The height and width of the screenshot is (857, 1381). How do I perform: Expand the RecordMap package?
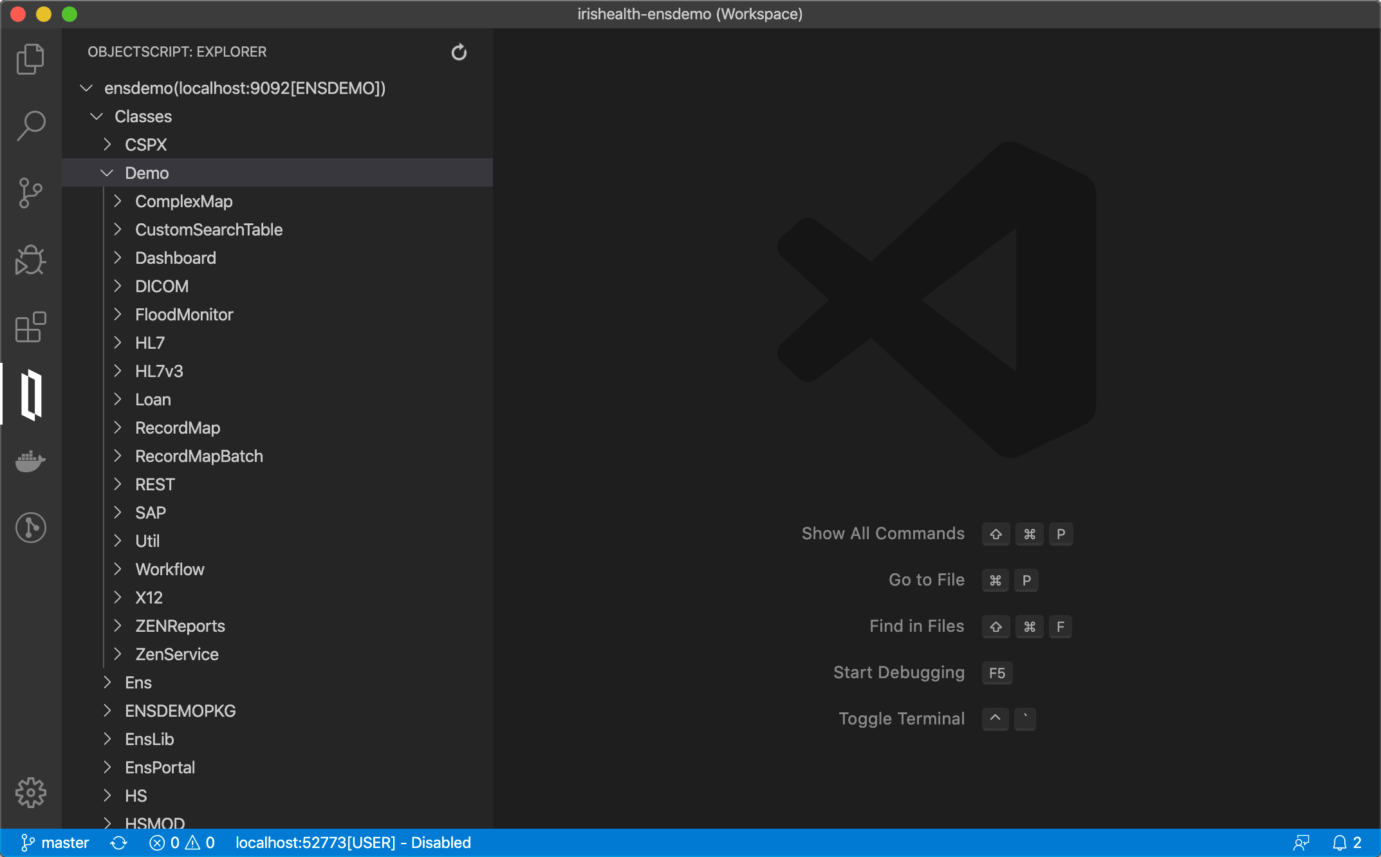pos(117,428)
